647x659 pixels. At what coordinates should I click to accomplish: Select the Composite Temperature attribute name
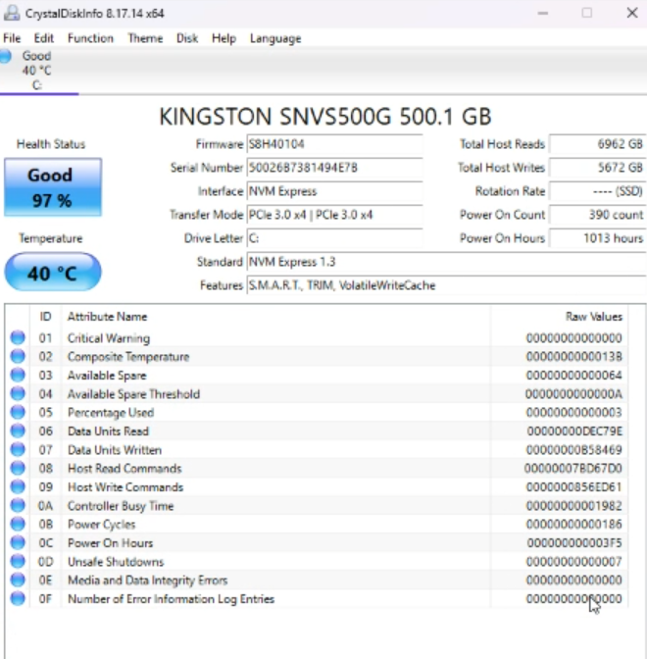point(128,357)
